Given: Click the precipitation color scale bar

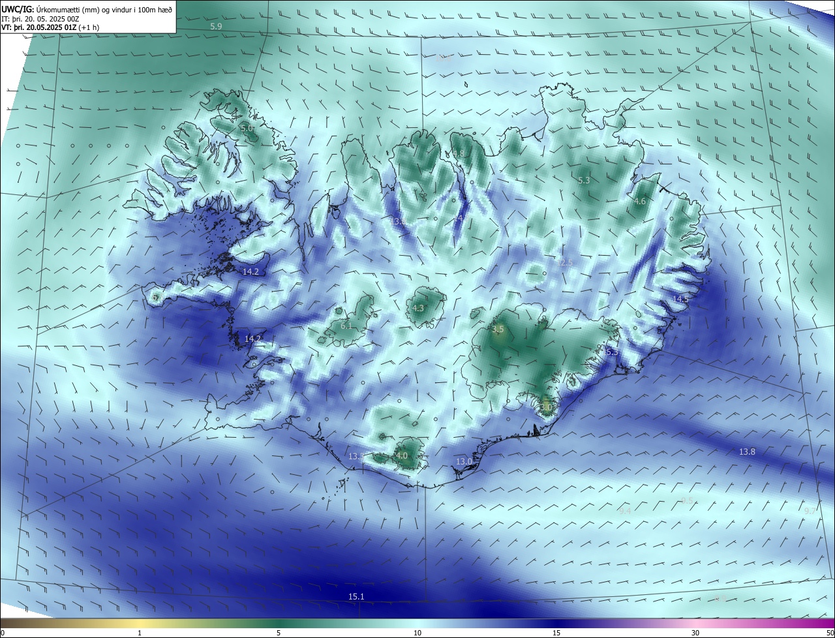Looking at the screenshot, I should 417,623.
